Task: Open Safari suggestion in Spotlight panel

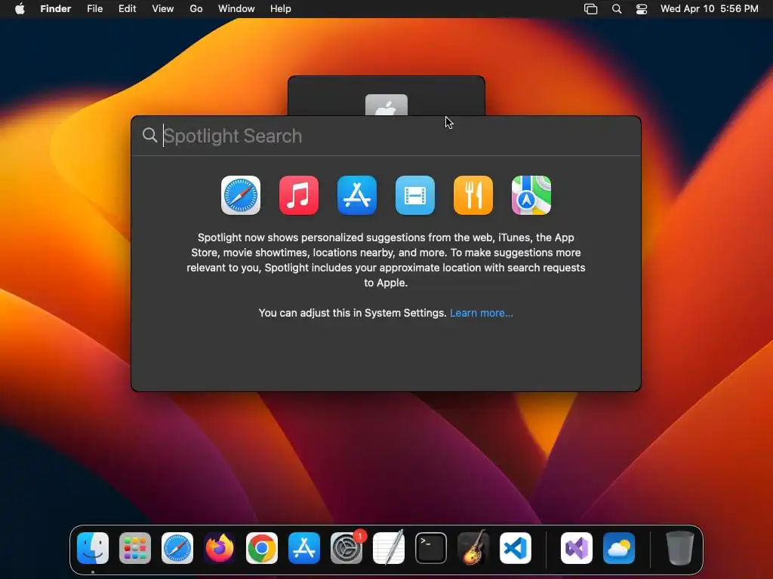Action: click(x=241, y=195)
